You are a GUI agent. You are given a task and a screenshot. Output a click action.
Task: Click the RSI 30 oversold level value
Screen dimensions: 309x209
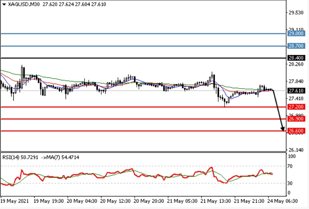tap(291, 183)
